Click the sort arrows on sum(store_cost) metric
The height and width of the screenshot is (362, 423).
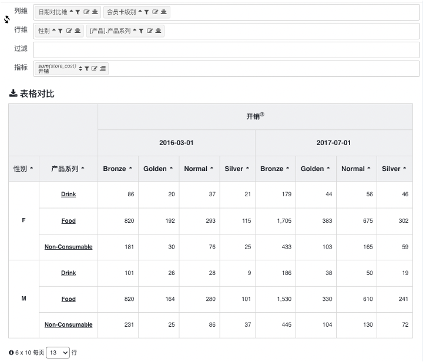click(x=80, y=69)
